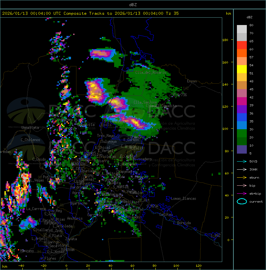Click the Tres_Mayo place label

(106, 136)
